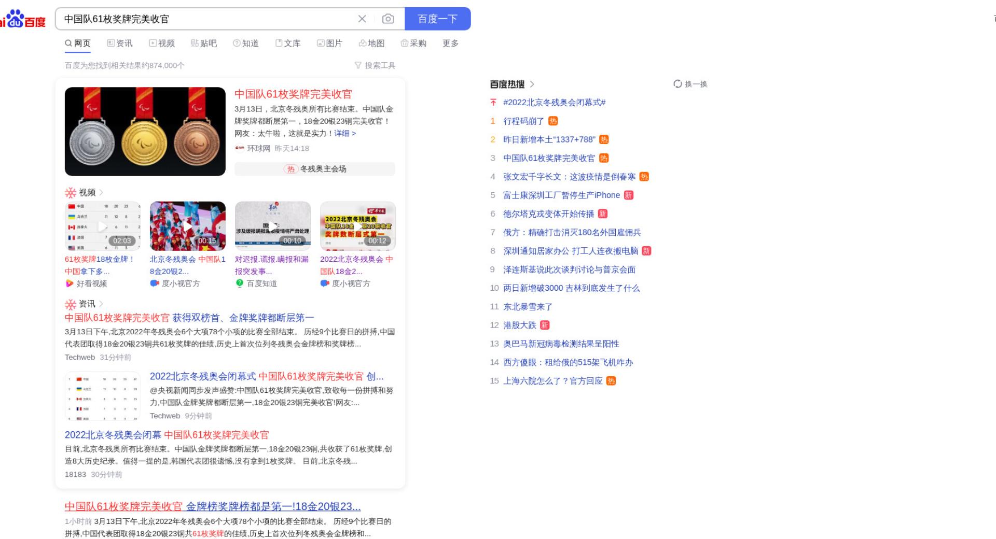This screenshot has width=996, height=539.
Task: Click the 冬残奥主会场 button
Action: 315,169
